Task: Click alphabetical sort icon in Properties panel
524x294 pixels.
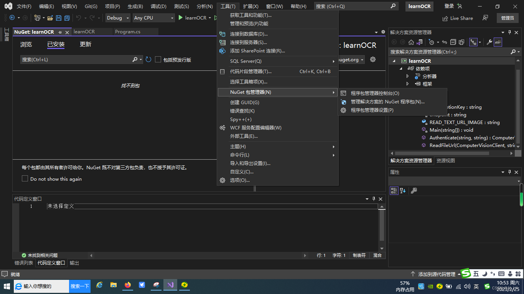Action: pyautogui.click(x=403, y=190)
